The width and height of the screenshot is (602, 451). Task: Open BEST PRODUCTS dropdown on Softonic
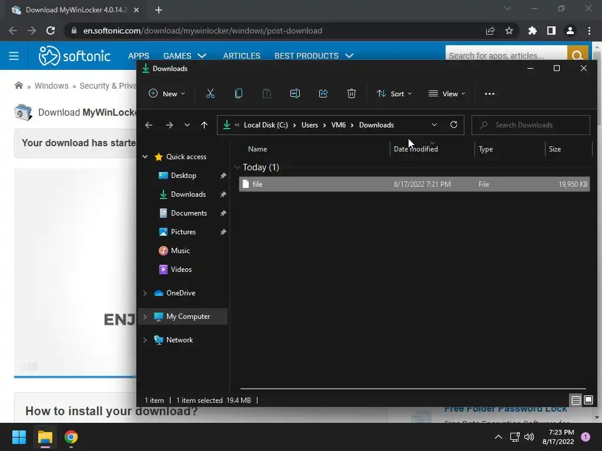314,56
